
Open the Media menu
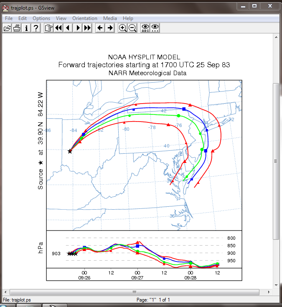[110, 18]
